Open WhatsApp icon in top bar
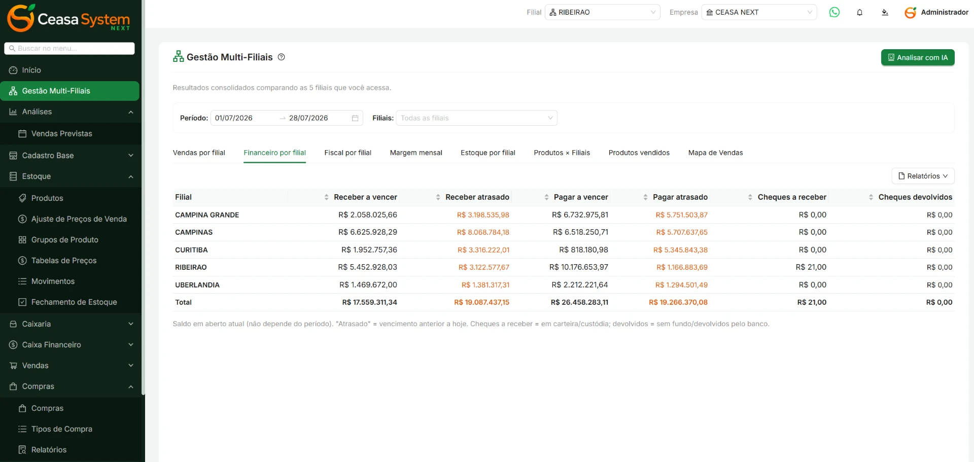Image resolution: width=974 pixels, height=462 pixels. point(834,12)
